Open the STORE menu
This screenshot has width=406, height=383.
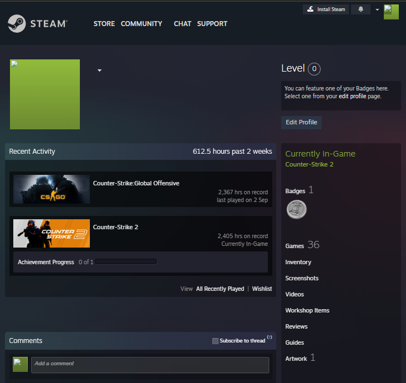(x=104, y=24)
